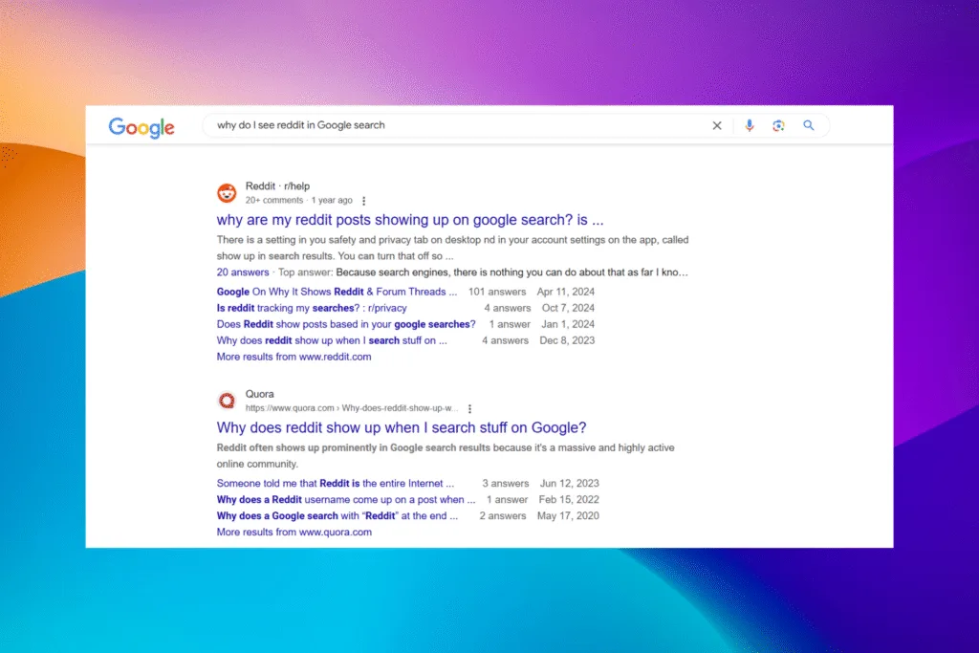Click the 'Dec 8, 2023' date
Screen dimensions: 979x653
(567, 340)
